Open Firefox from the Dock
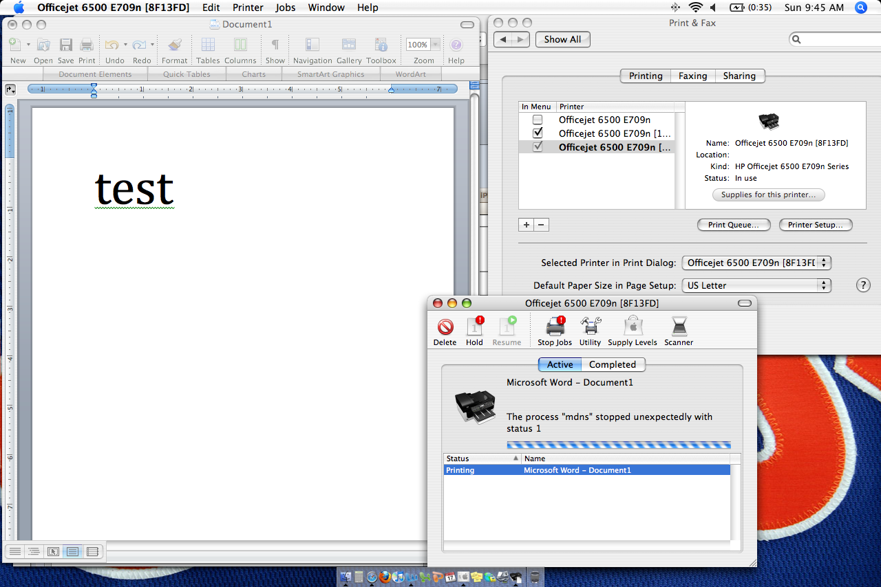 coord(385,577)
